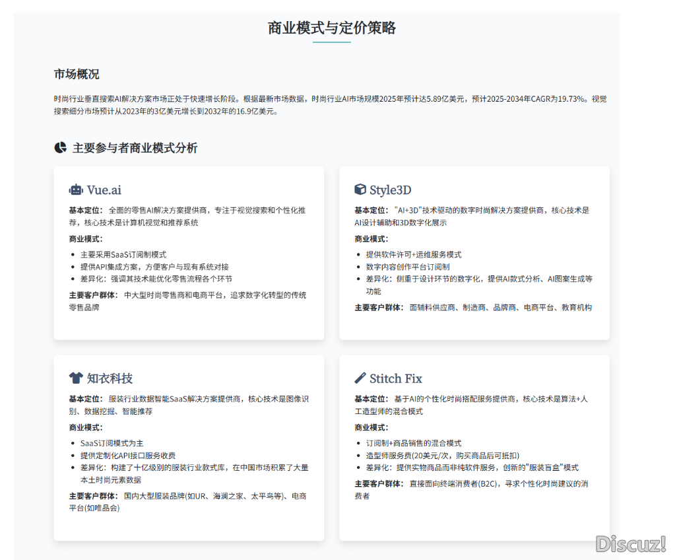Screen dimensions: 677x560
Task: Click the 基本定位 label in Vue.ai card
Action: (86, 211)
